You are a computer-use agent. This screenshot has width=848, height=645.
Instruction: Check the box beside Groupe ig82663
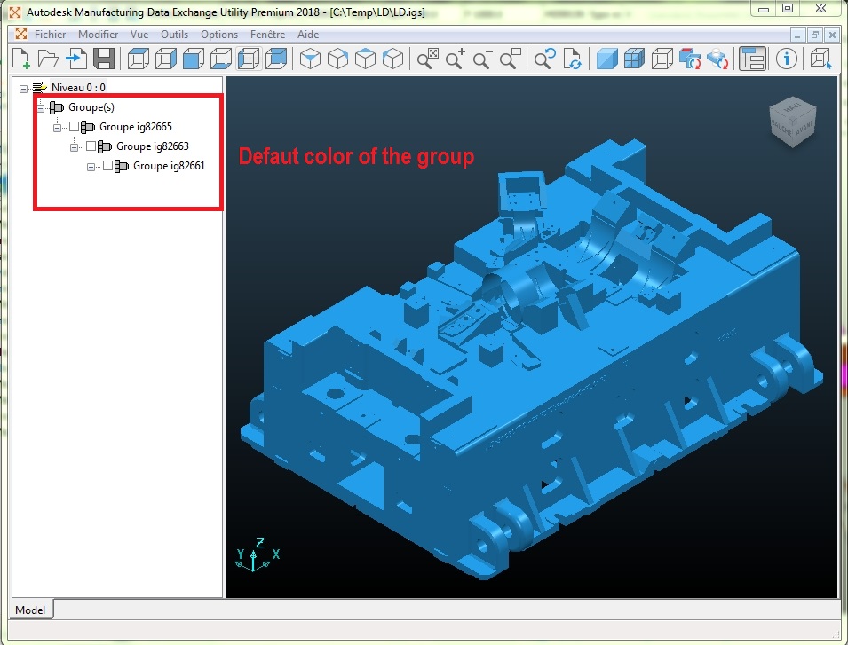(92, 146)
